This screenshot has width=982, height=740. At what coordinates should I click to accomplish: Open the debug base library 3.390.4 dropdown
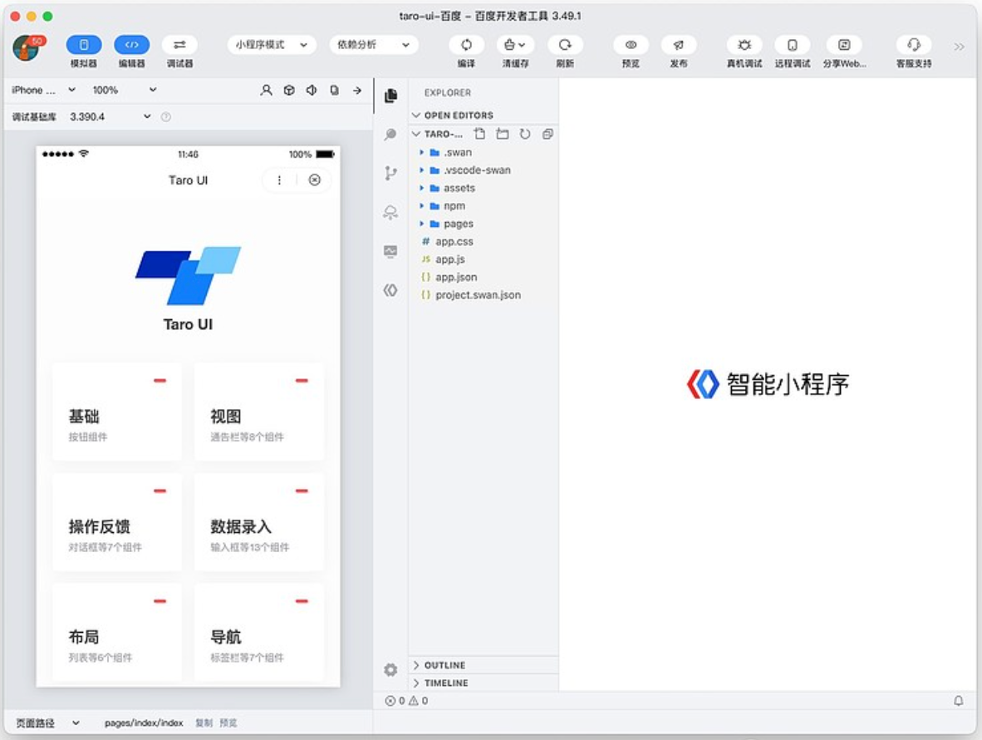[x=110, y=116]
